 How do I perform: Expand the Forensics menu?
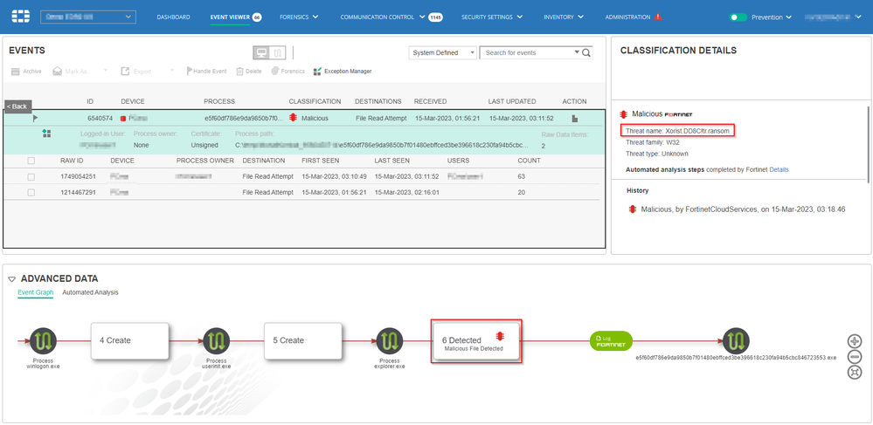point(299,17)
